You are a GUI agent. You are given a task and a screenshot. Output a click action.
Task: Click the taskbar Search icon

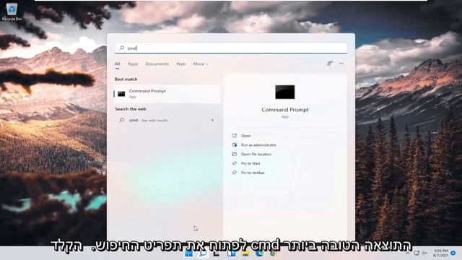pos(203,253)
